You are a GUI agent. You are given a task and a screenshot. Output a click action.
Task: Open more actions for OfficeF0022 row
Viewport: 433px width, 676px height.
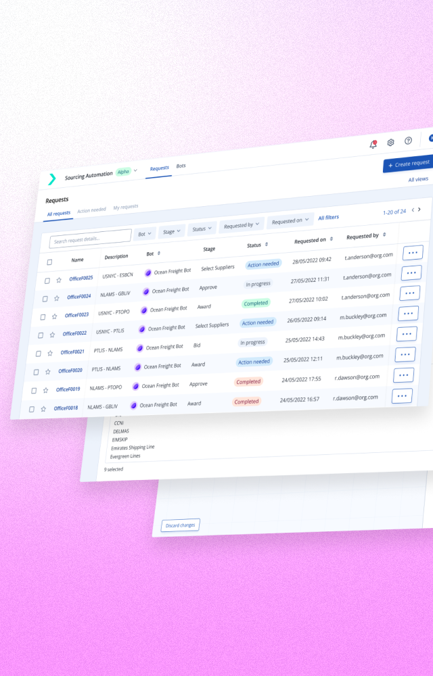click(x=408, y=314)
